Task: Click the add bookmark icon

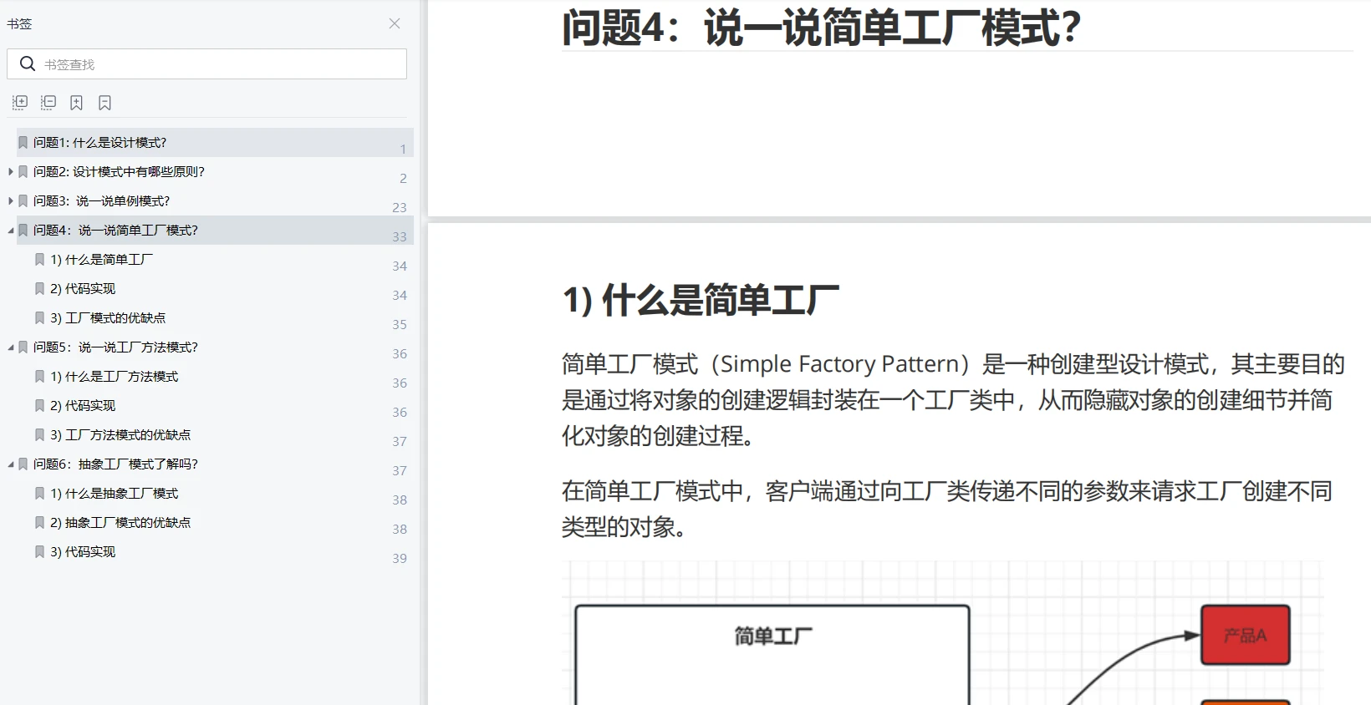Action: (x=77, y=103)
